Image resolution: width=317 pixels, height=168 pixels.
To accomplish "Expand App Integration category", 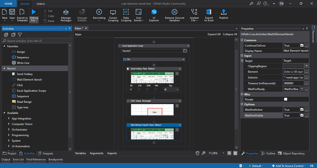I will point(9,118).
